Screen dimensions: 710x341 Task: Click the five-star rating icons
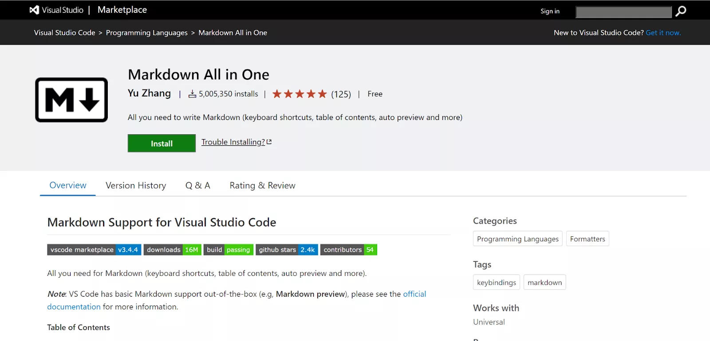(300, 94)
